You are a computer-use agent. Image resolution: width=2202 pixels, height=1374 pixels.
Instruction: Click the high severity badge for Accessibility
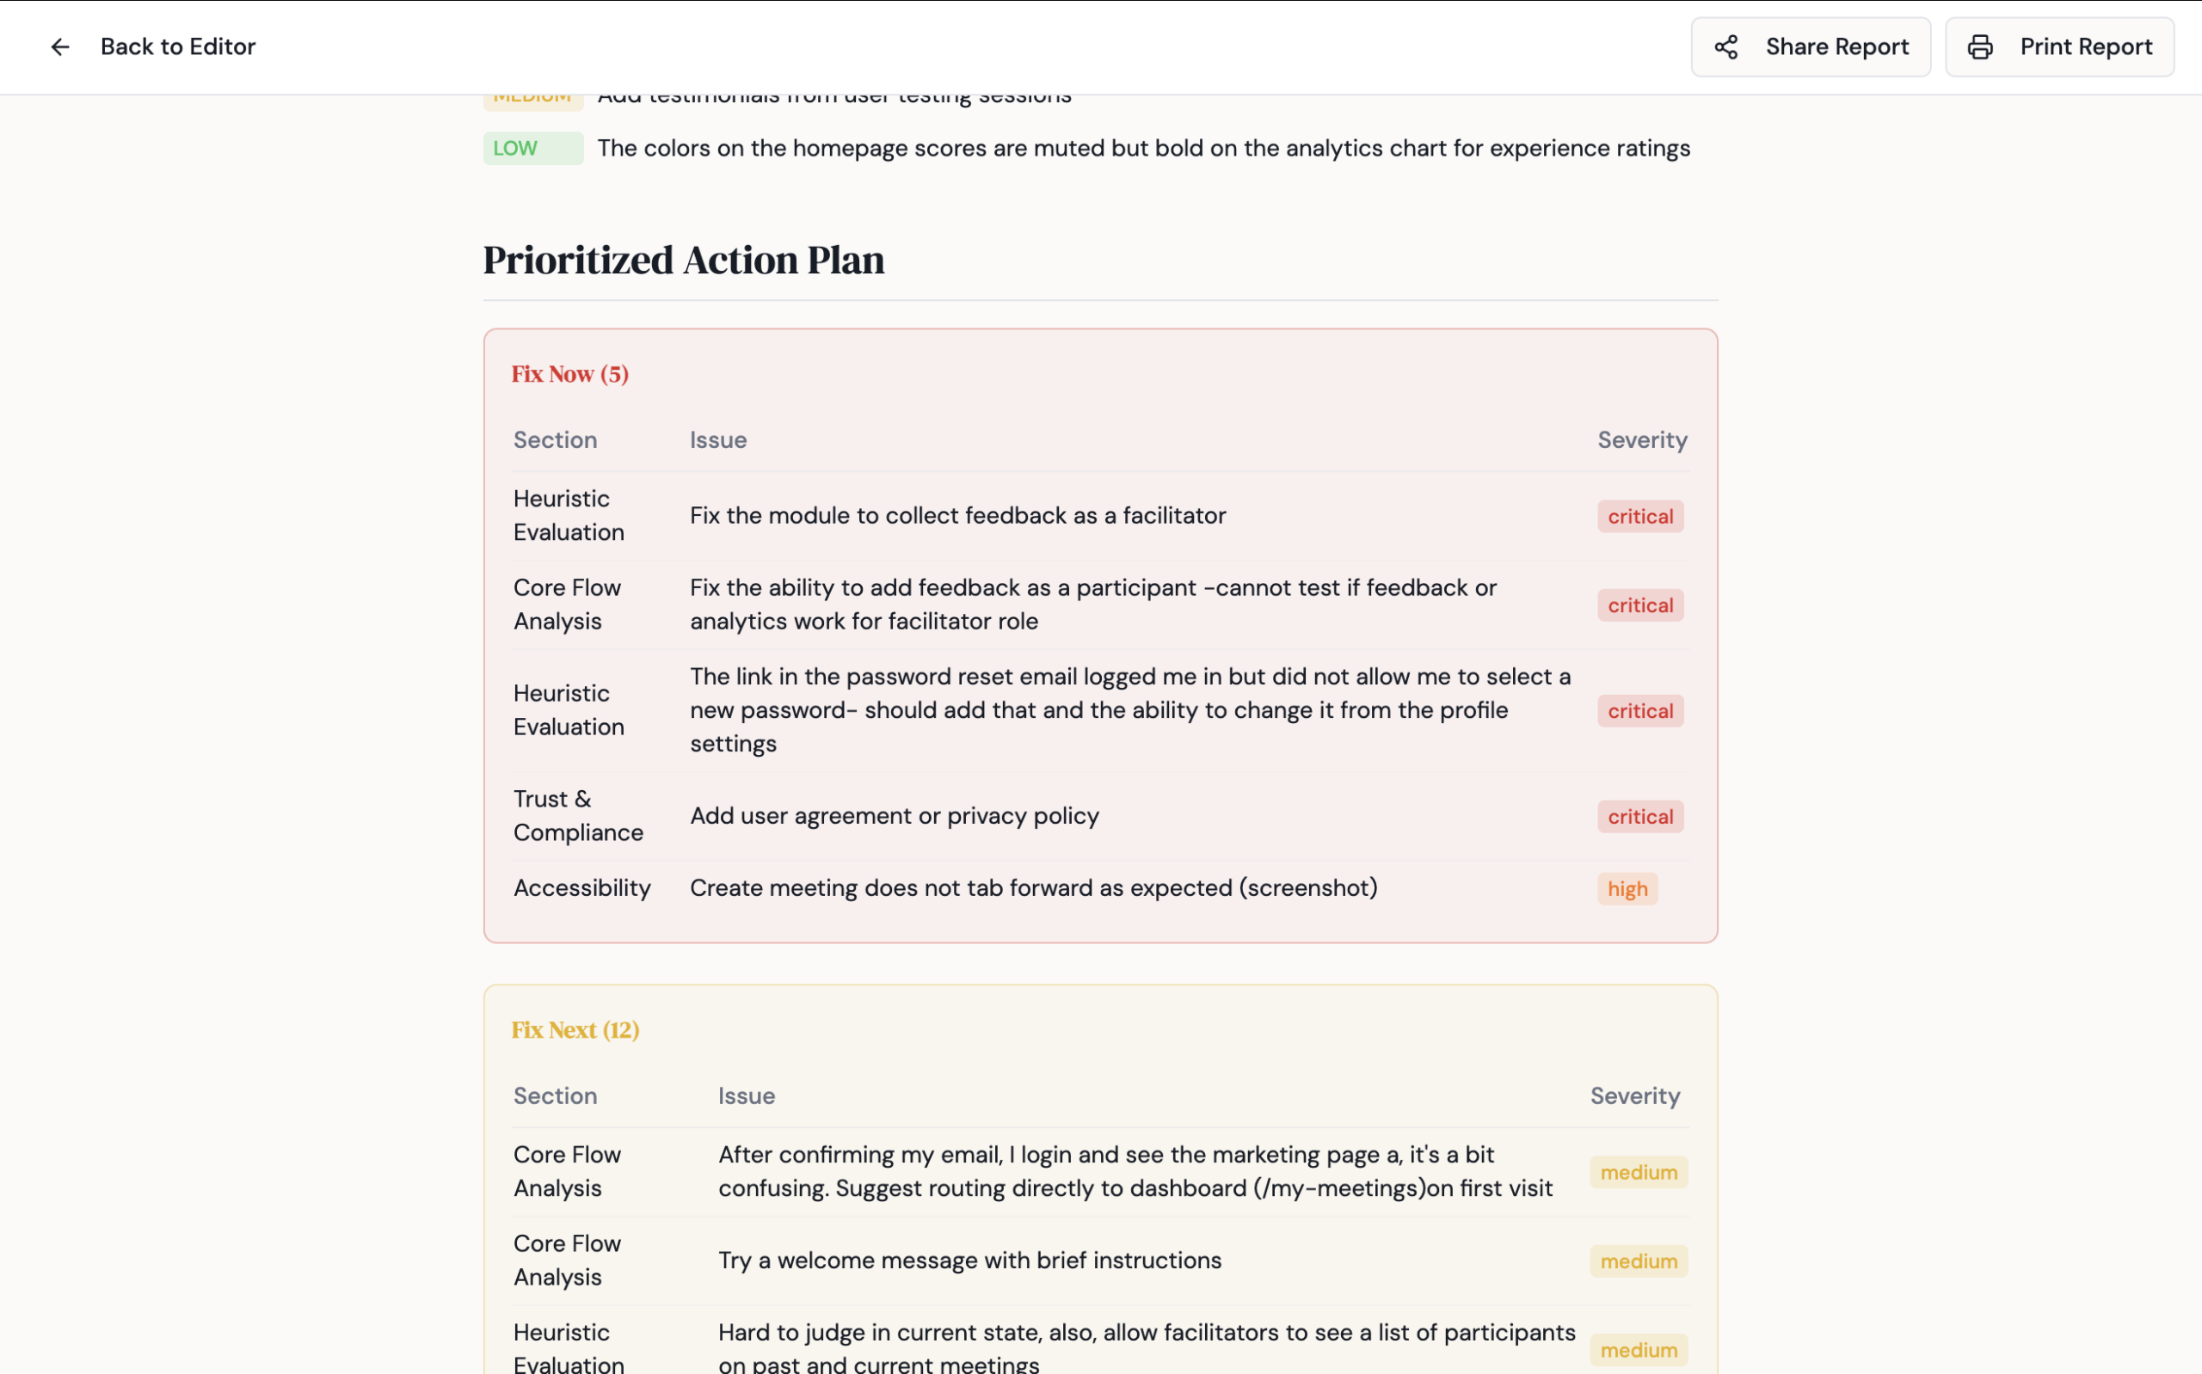[1627, 890]
